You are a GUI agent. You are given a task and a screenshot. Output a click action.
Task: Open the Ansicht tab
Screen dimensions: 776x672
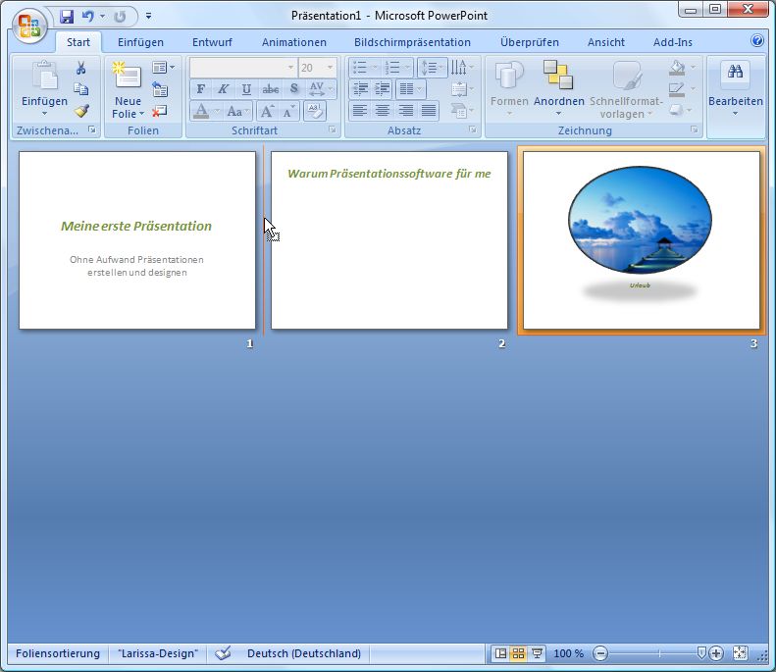[x=605, y=42]
